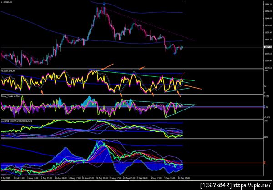Select the '18 Aug 09:00' time axis label
Screen dimensions: 273x190
89,178
